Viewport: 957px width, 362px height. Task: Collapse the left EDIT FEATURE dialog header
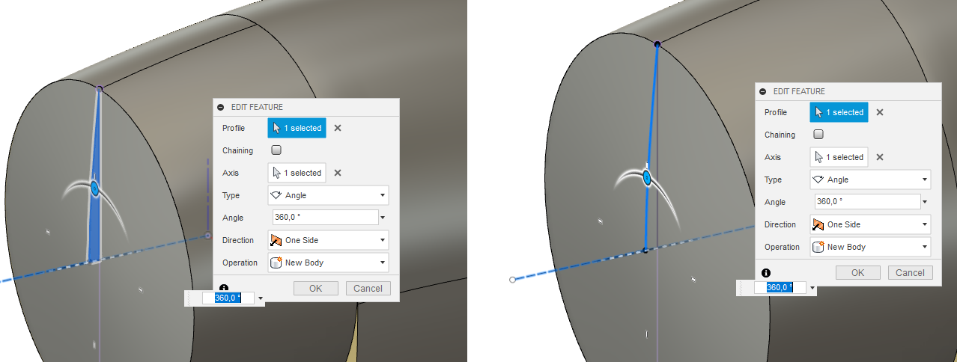click(x=221, y=107)
